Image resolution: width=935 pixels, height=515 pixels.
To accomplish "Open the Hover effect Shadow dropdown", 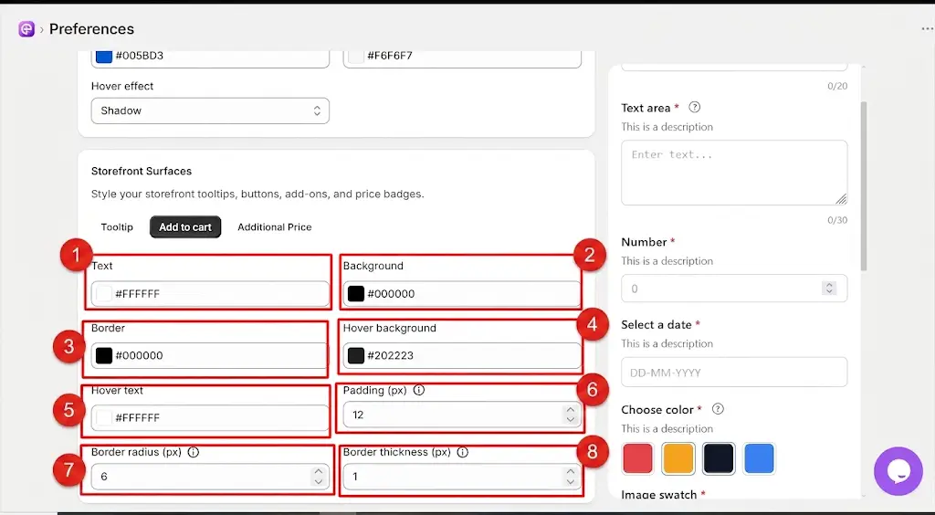I will [x=210, y=110].
